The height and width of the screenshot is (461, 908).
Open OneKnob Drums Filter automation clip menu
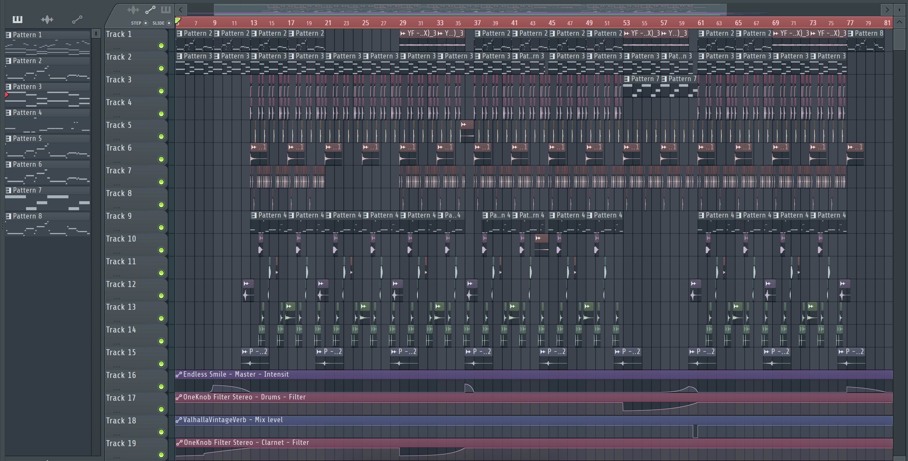pos(179,397)
